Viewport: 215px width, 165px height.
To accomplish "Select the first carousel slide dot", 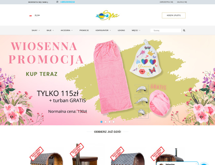I will pos(102,122).
